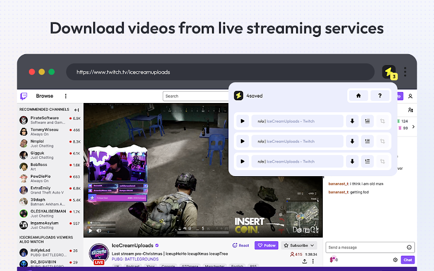Add first captured video to playlist queue

(367, 121)
